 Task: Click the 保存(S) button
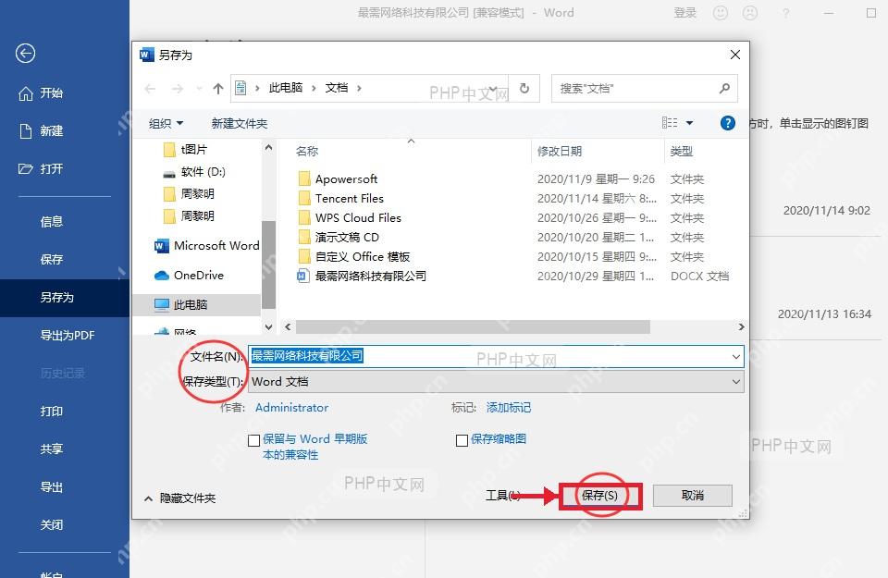599,496
